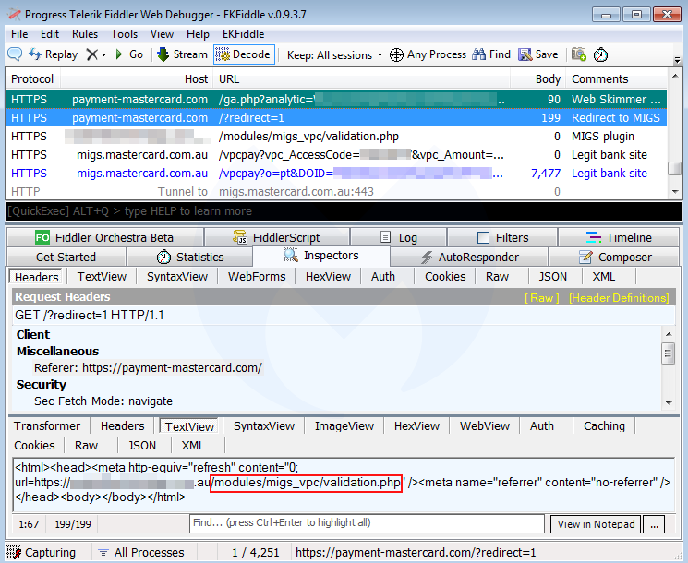Screen dimensions: 688x563
Task: Expand the Keep: All sessions dropdown
Action: [334, 54]
